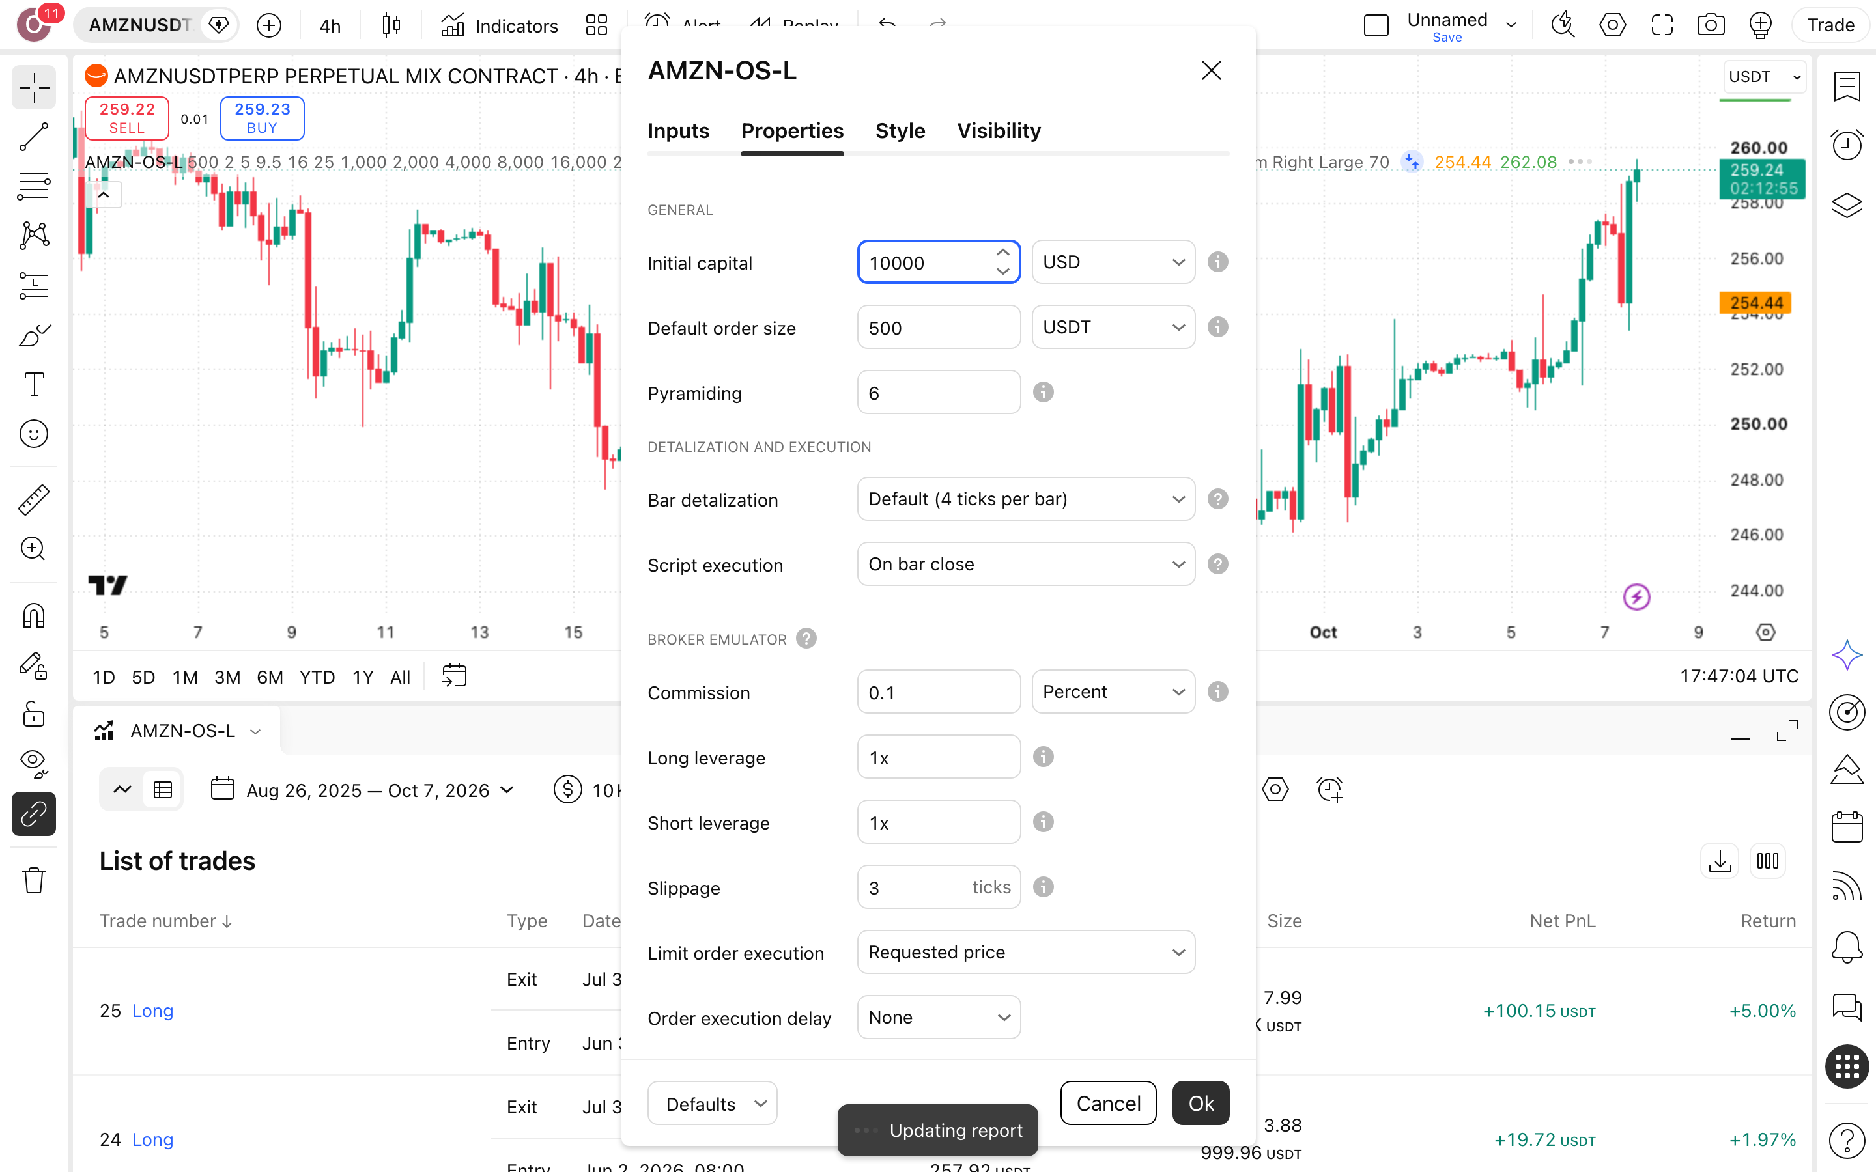Select the measure ruler tool
1876x1172 pixels.
tap(33, 500)
